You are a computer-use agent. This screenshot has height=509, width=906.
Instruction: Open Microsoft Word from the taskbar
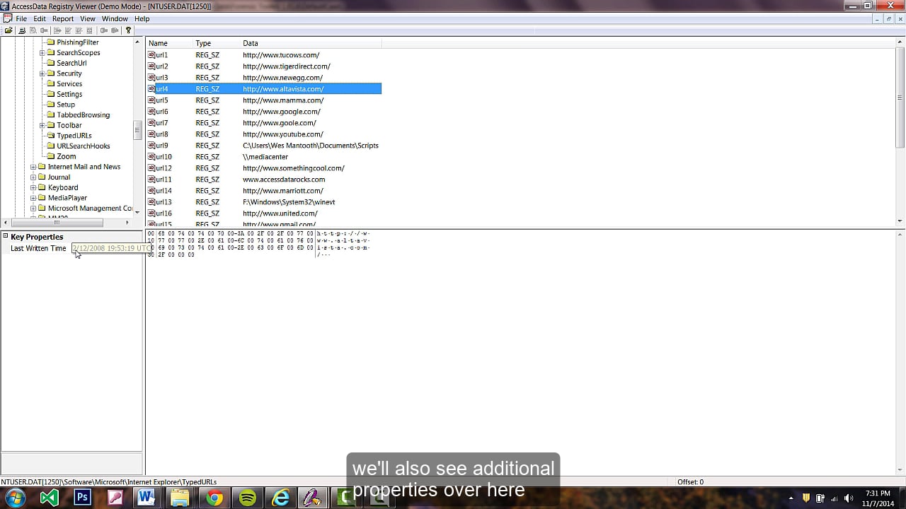[x=147, y=498]
